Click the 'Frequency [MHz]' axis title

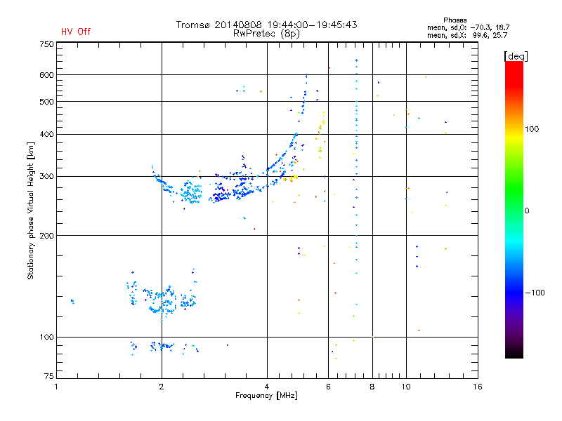266,396
